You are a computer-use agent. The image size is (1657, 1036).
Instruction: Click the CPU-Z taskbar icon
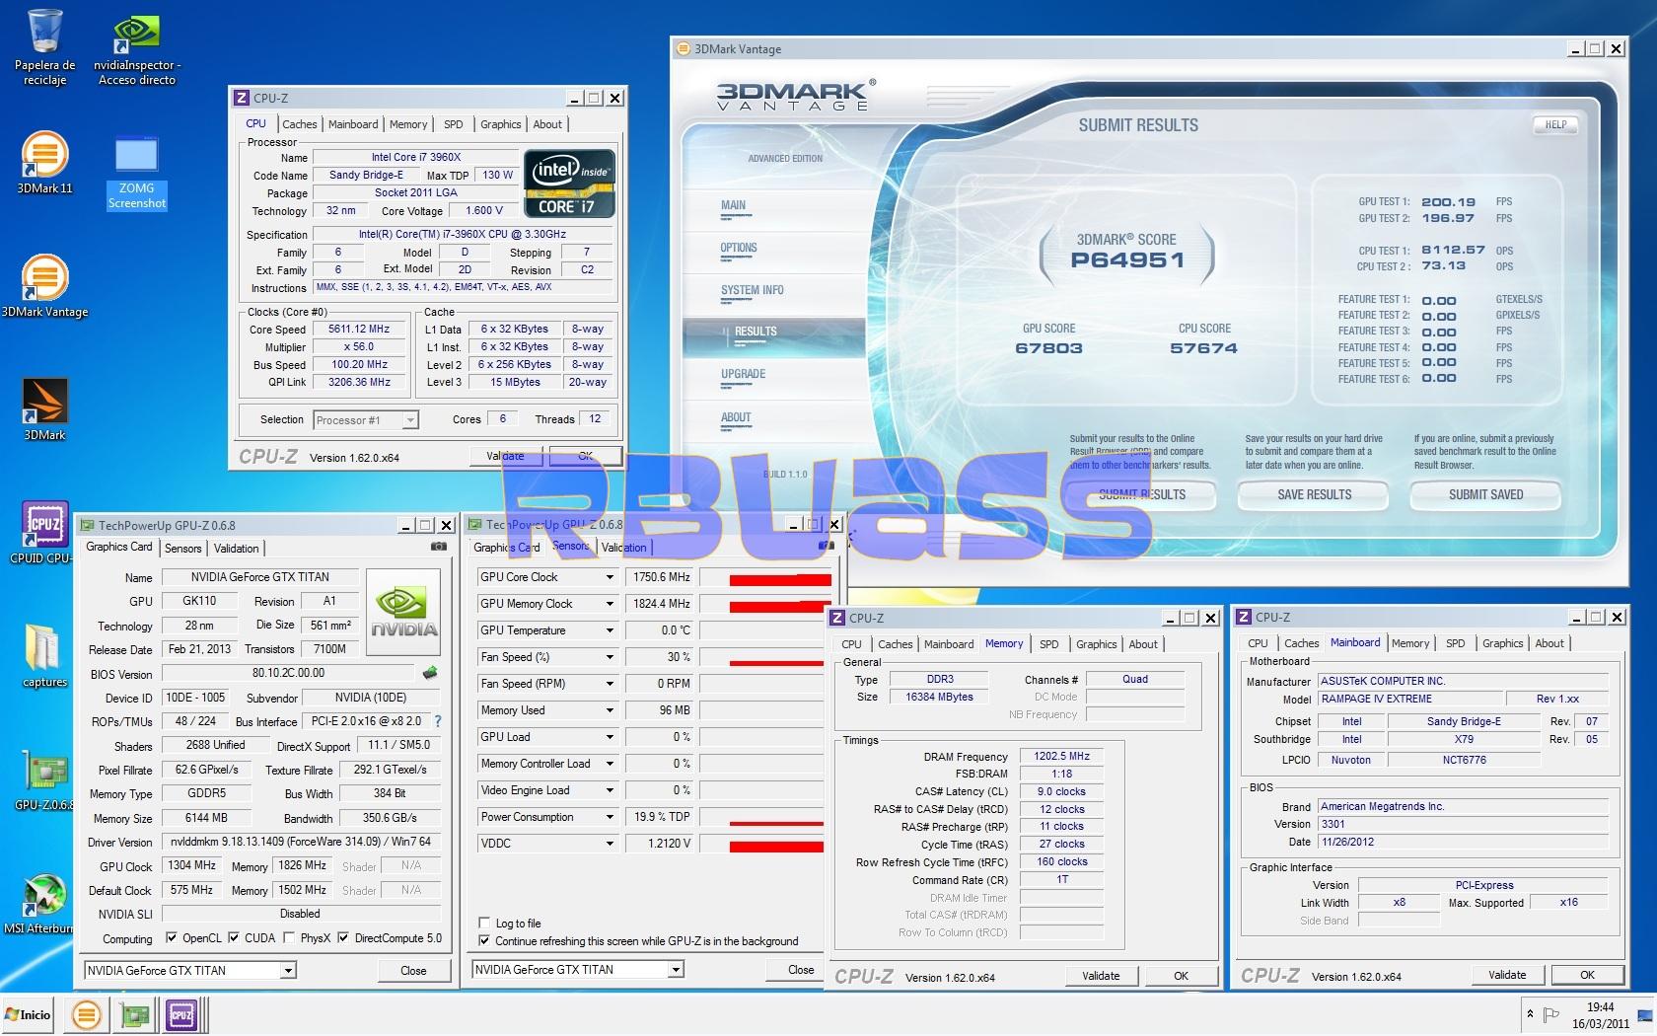click(x=182, y=1014)
